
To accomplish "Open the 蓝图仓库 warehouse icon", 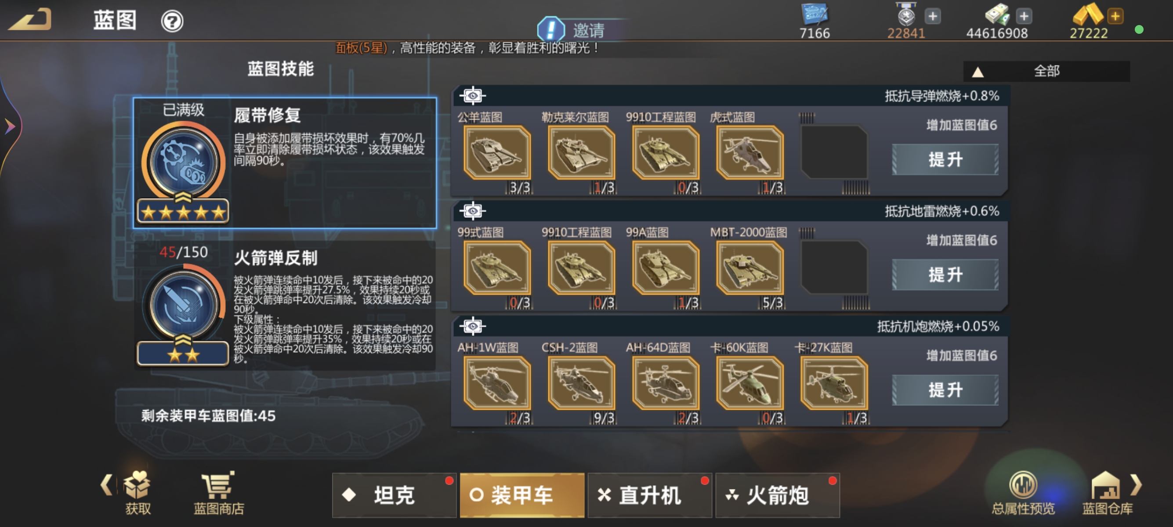I will coord(1106,485).
